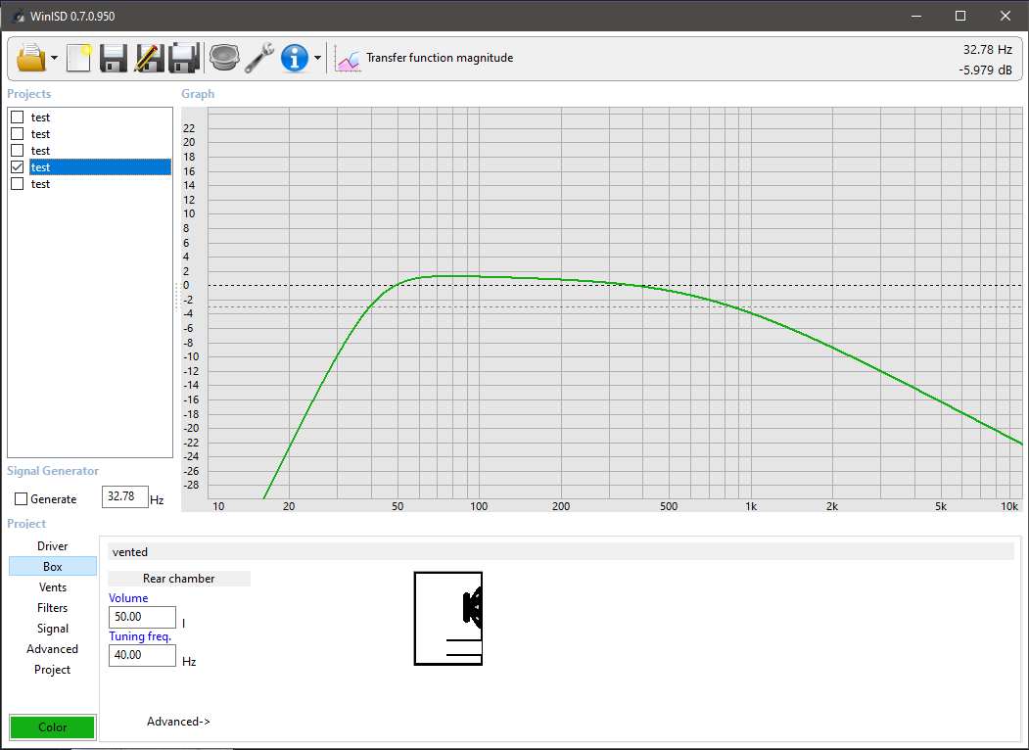Switch to the Signal tab

pyautogui.click(x=53, y=628)
